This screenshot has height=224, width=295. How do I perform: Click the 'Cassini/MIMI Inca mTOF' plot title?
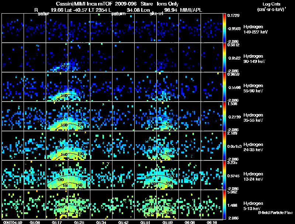(x=84, y=4)
